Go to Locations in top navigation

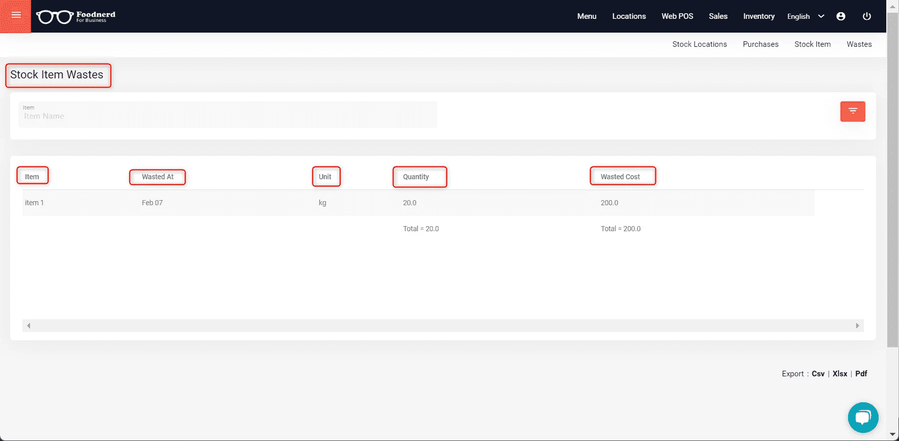[x=629, y=16]
